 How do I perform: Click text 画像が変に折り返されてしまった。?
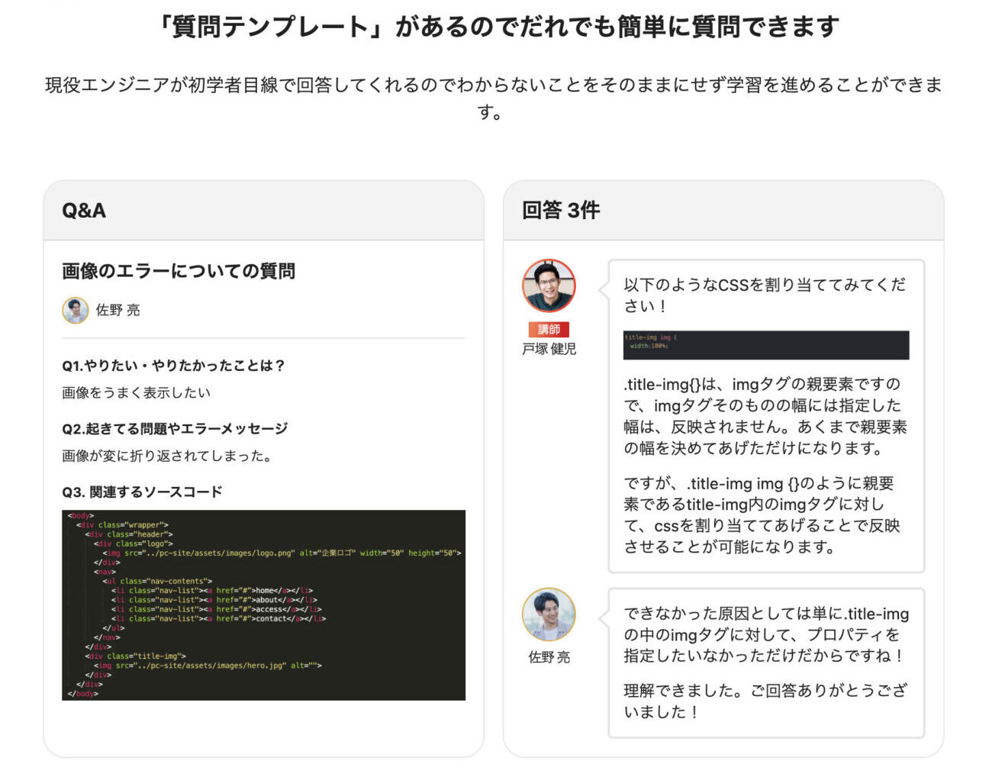coord(167,456)
